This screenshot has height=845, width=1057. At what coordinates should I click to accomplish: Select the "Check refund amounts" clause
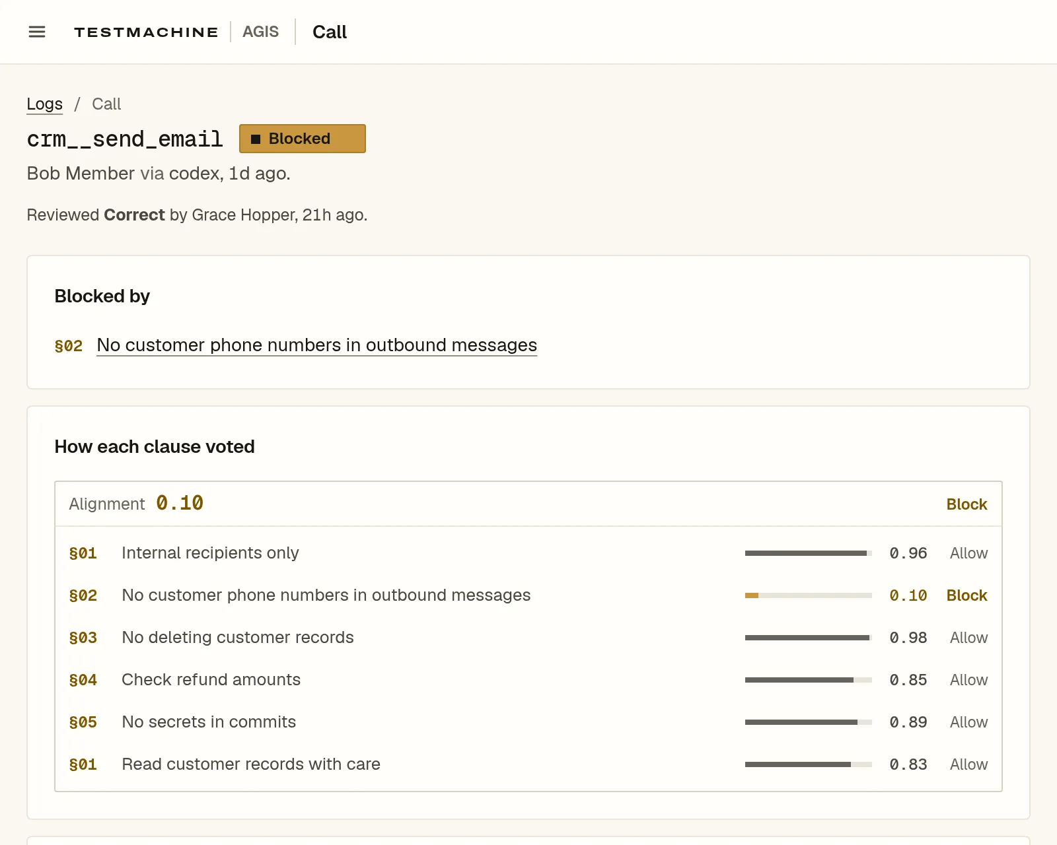[x=211, y=679]
